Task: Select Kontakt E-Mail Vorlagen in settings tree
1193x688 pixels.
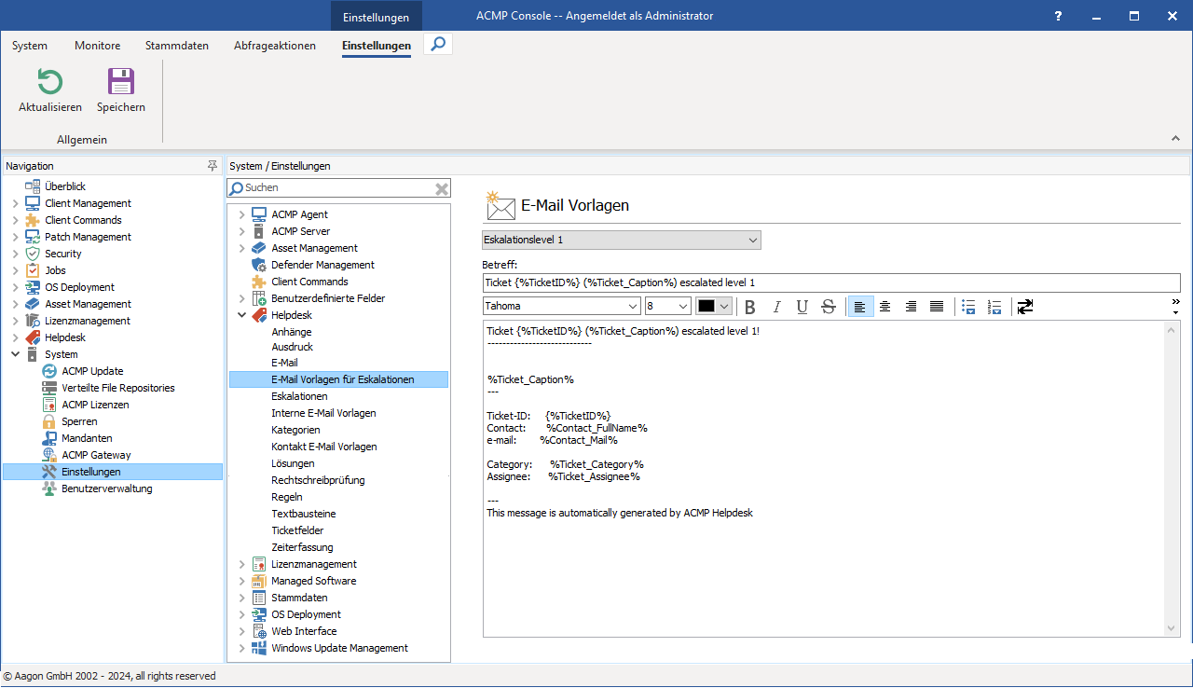Action: (x=323, y=447)
